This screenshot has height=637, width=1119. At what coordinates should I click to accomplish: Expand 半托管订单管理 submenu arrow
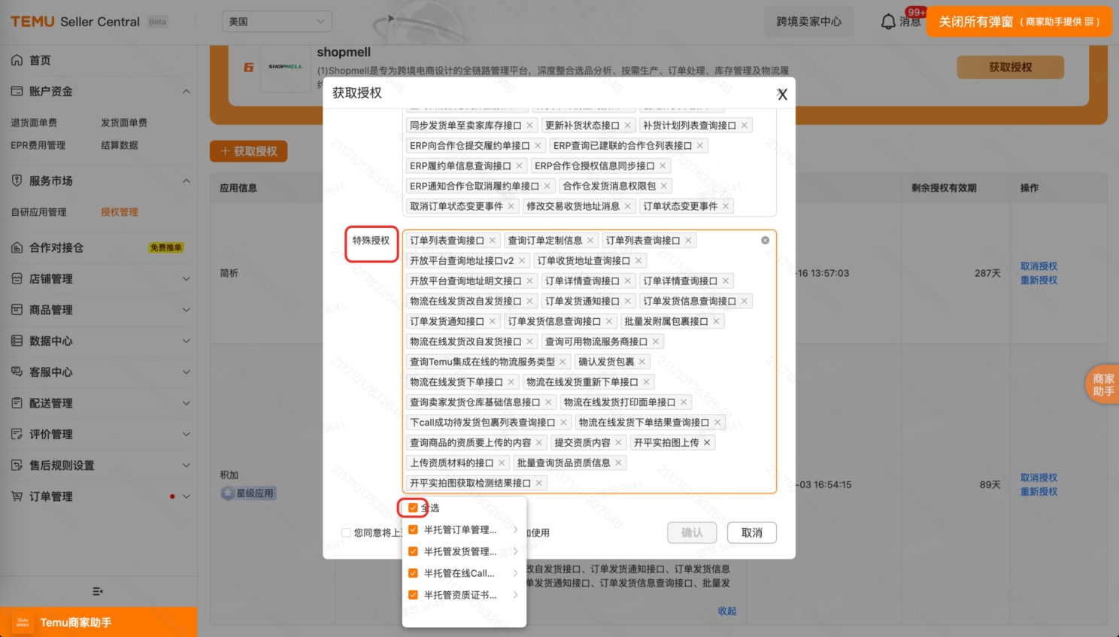[515, 529]
